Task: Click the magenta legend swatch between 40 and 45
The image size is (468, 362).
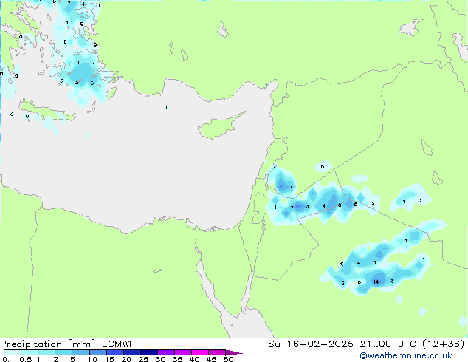Action: [200, 352]
